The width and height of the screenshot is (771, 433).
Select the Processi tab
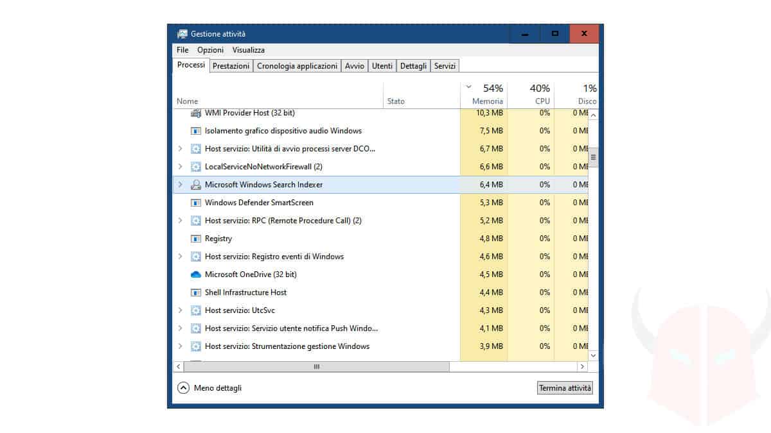click(x=191, y=65)
